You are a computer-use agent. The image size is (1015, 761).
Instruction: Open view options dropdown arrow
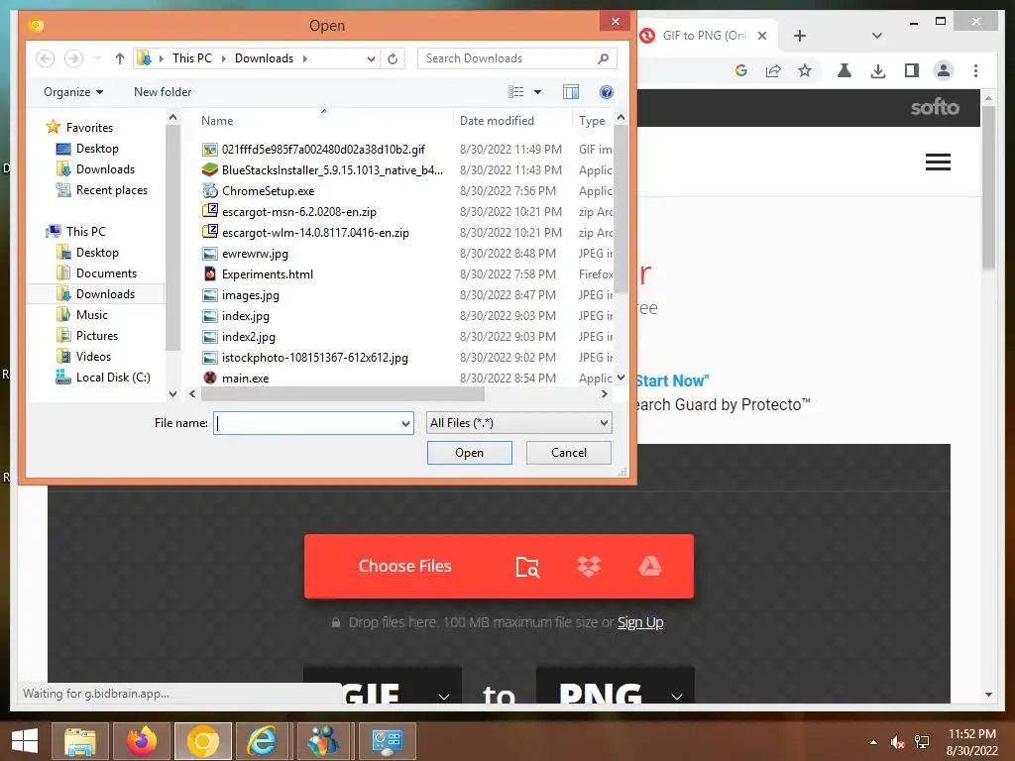point(537,92)
